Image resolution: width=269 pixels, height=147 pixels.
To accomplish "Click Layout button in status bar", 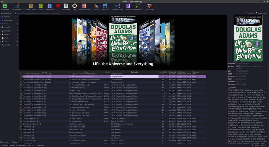I will 256,145.
